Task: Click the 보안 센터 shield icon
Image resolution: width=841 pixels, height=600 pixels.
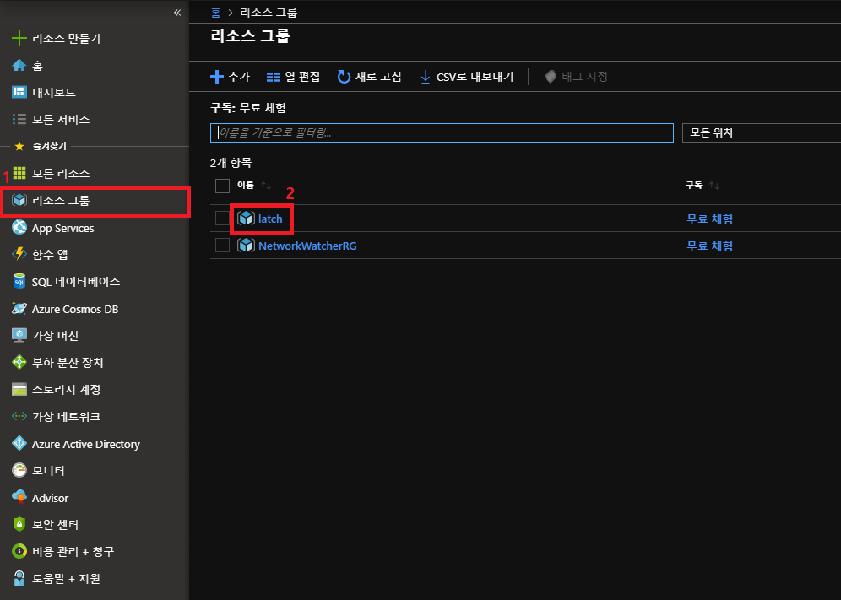Action: click(x=19, y=524)
